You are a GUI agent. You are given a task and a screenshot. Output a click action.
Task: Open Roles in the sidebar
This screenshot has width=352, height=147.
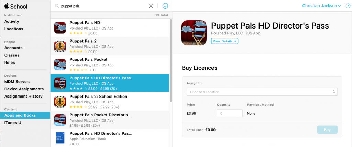point(10,63)
